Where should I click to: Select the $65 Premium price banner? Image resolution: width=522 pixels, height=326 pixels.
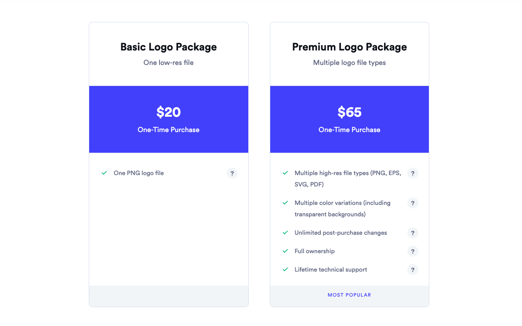pyautogui.click(x=350, y=119)
